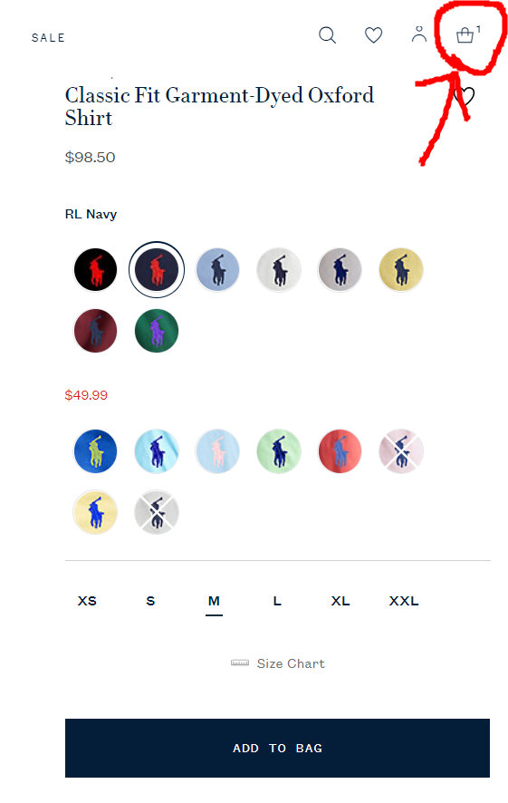Screen dimensions: 508x803
Task: Select size S
Action: pyautogui.click(x=150, y=601)
